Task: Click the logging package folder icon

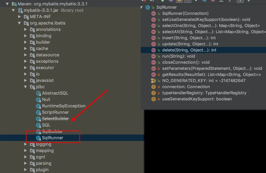Action: click(x=32, y=144)
